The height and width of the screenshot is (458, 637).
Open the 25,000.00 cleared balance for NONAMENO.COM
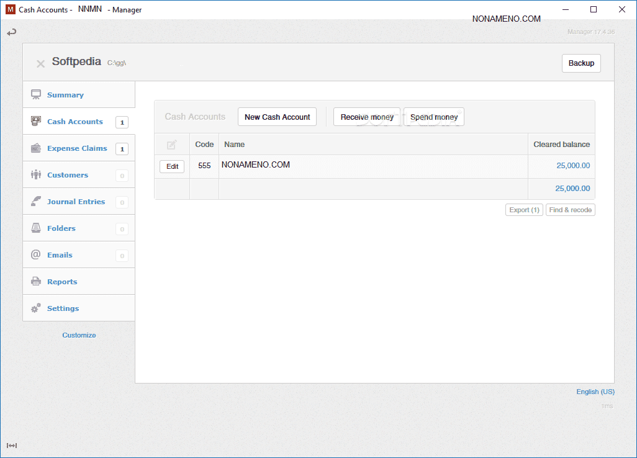(x=572, y=166)
